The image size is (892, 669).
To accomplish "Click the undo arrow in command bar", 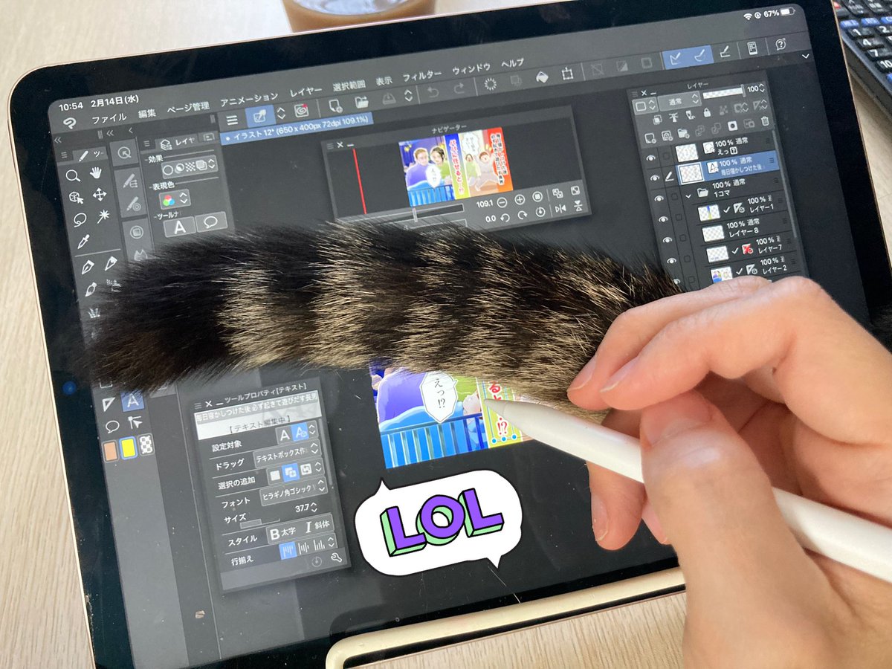I will pos(433,93).
